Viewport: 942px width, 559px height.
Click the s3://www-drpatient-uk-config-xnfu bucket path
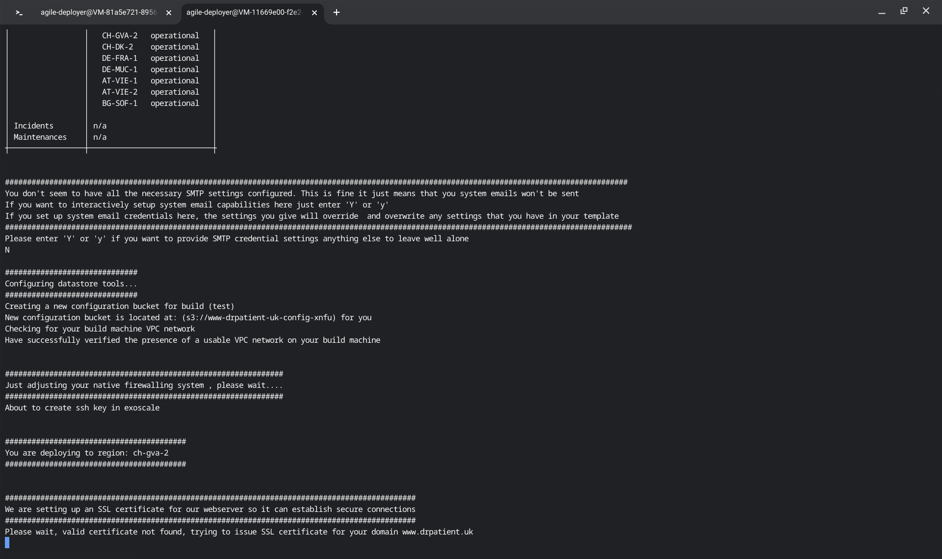coord(259,318)
